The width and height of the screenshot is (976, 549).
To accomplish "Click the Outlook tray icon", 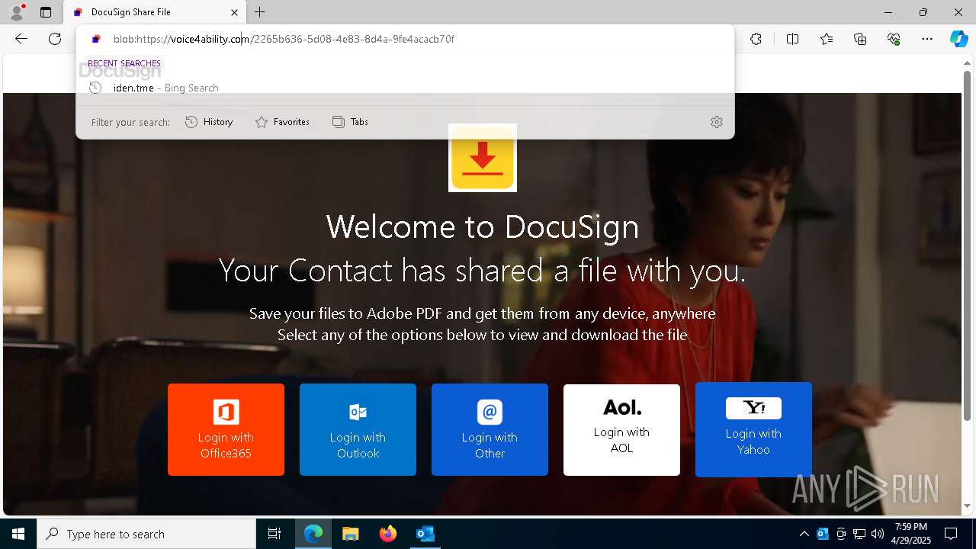I will pos(823,534).
